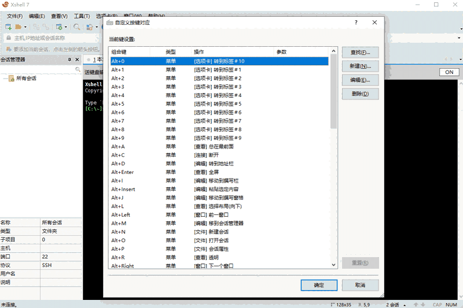The width and height of the screenshot is (463, 308).
Task: Select the 所有会话 tree item
Action: 26,79
